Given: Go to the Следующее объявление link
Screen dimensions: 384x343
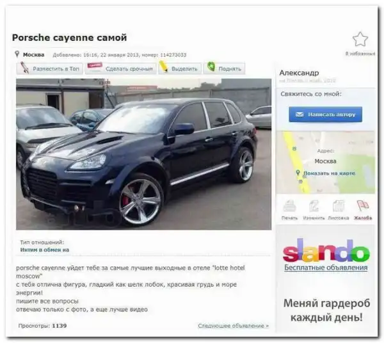Looking at the screenshot, I should (x=233, y=326).
